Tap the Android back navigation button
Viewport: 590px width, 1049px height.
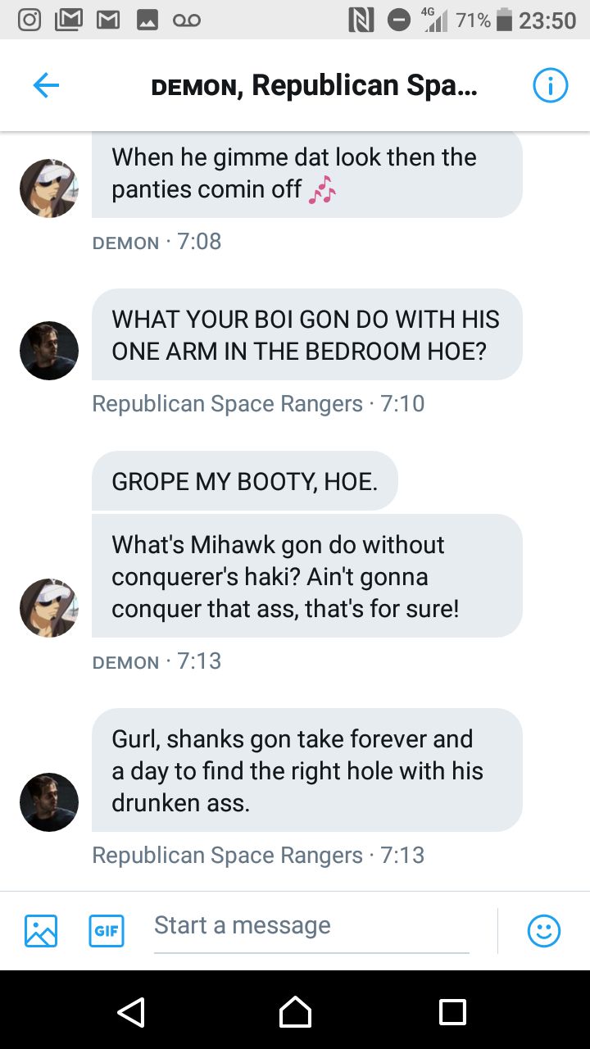click(131, 1011)
